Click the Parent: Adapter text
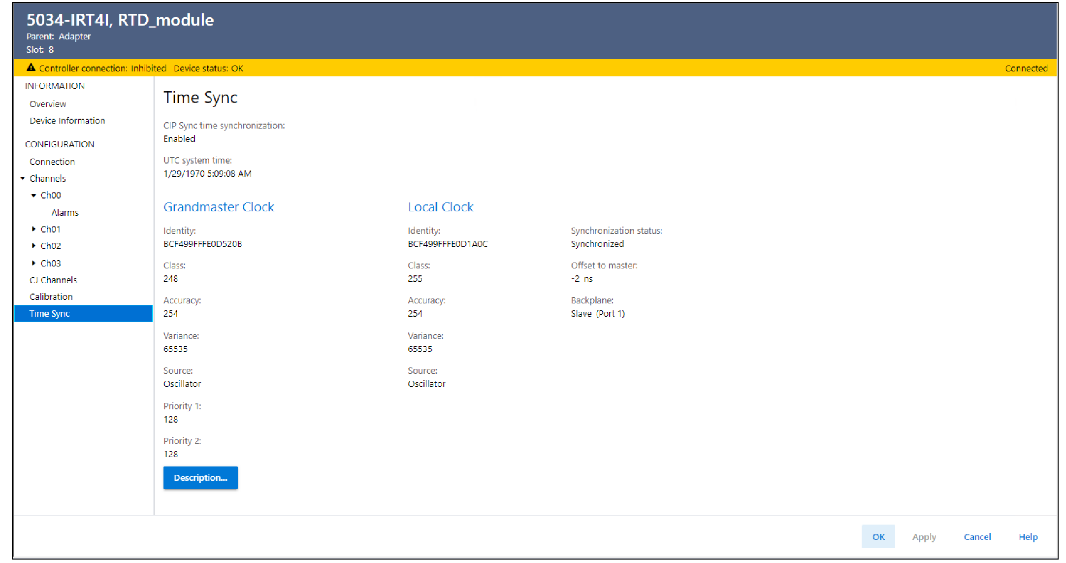Image resolution: width=1066 pixels, height=563 pixels. pos(59,36)
